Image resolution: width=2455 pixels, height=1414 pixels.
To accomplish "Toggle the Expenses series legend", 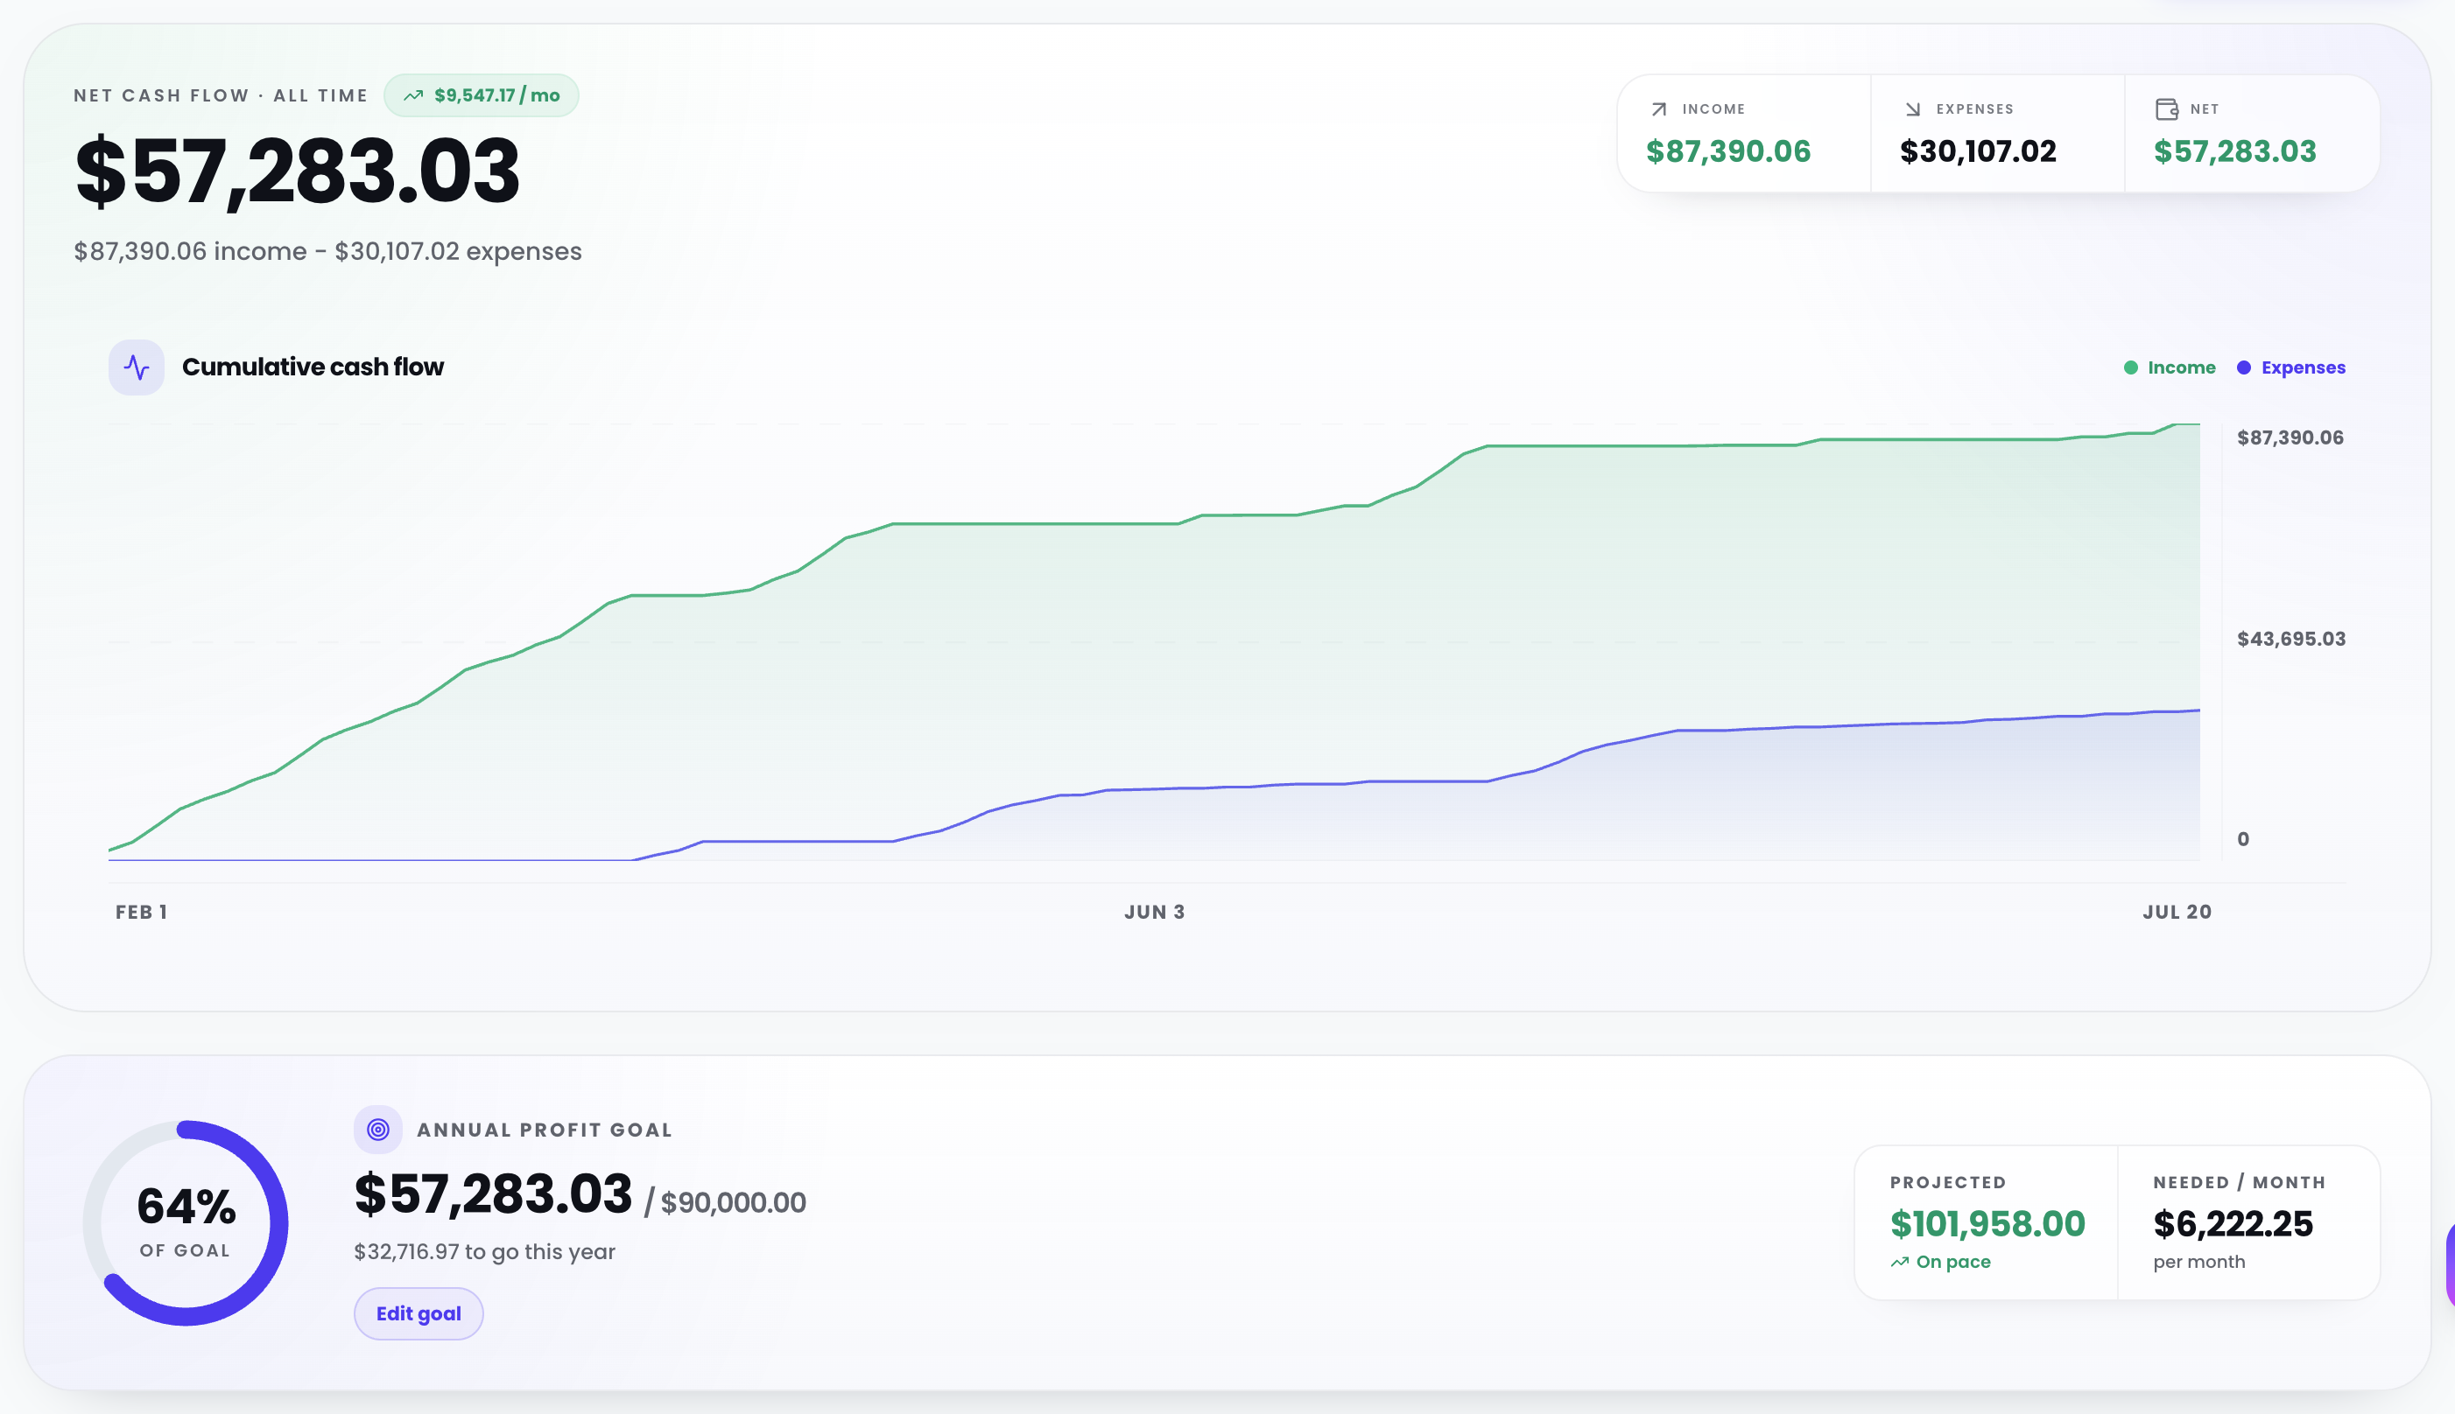I will (x=2290, y=367).
